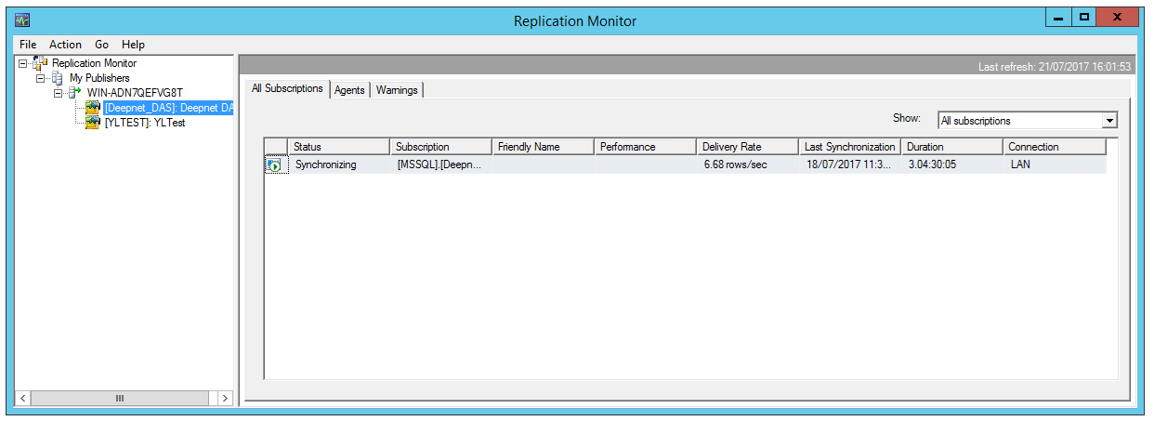1154x421 pixels.
Task: Click the Replication Monitor title bar app icon
Action: [22, 19]
